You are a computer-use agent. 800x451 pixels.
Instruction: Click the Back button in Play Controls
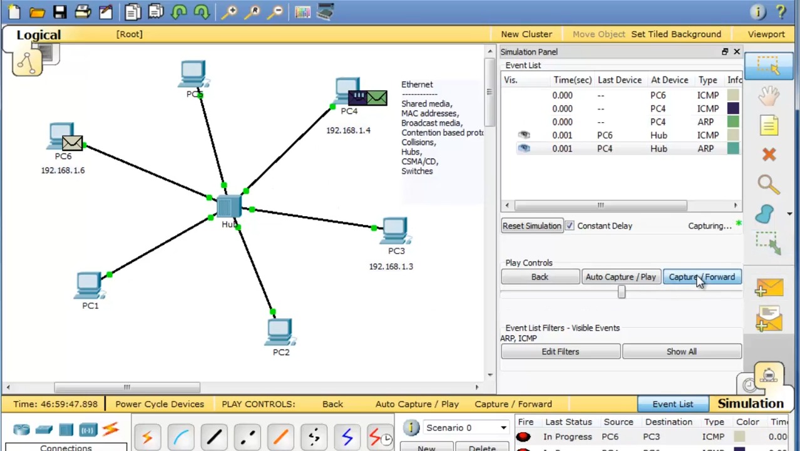(540, 277)
